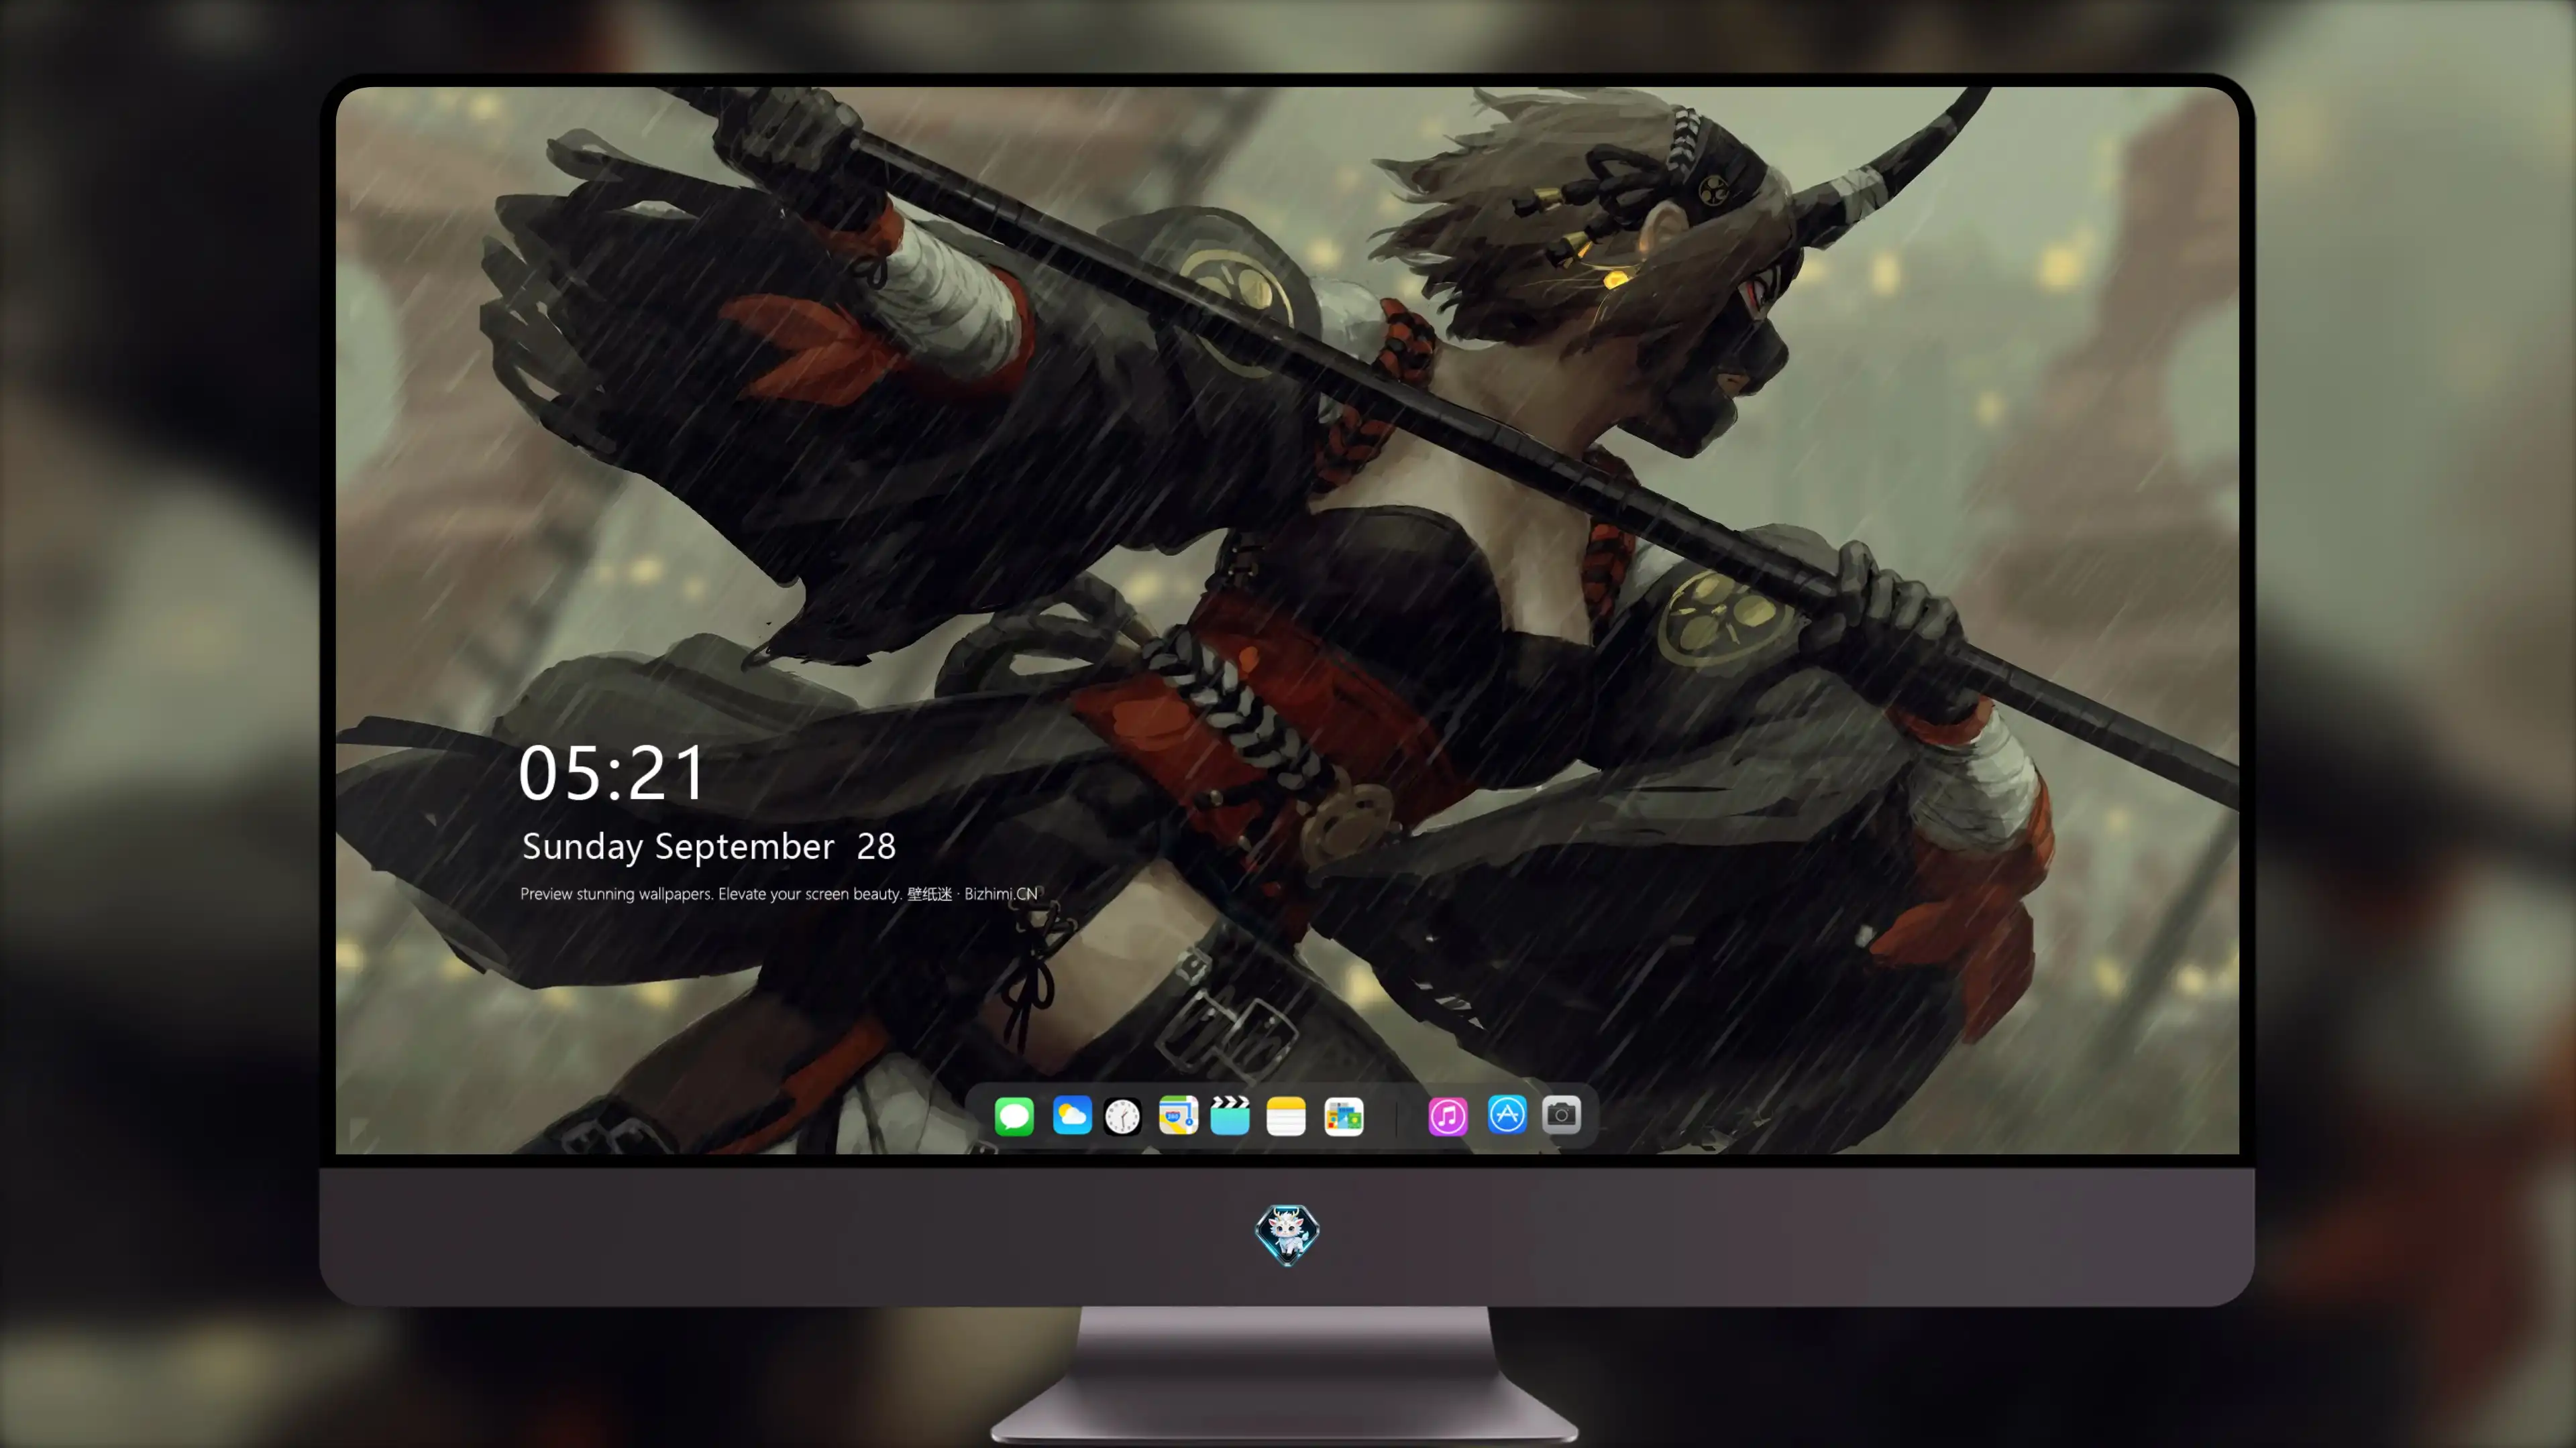Open the Weather app in the dock

(x=1072, y=1115)
